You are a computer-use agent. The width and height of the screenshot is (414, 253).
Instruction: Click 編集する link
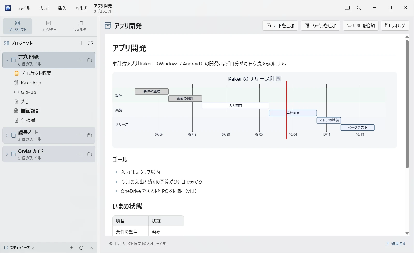[x=396, y=243]
